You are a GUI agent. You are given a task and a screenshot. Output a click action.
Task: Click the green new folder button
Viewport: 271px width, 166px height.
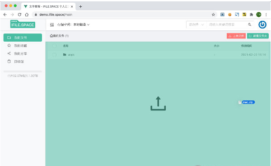[258, 36]
